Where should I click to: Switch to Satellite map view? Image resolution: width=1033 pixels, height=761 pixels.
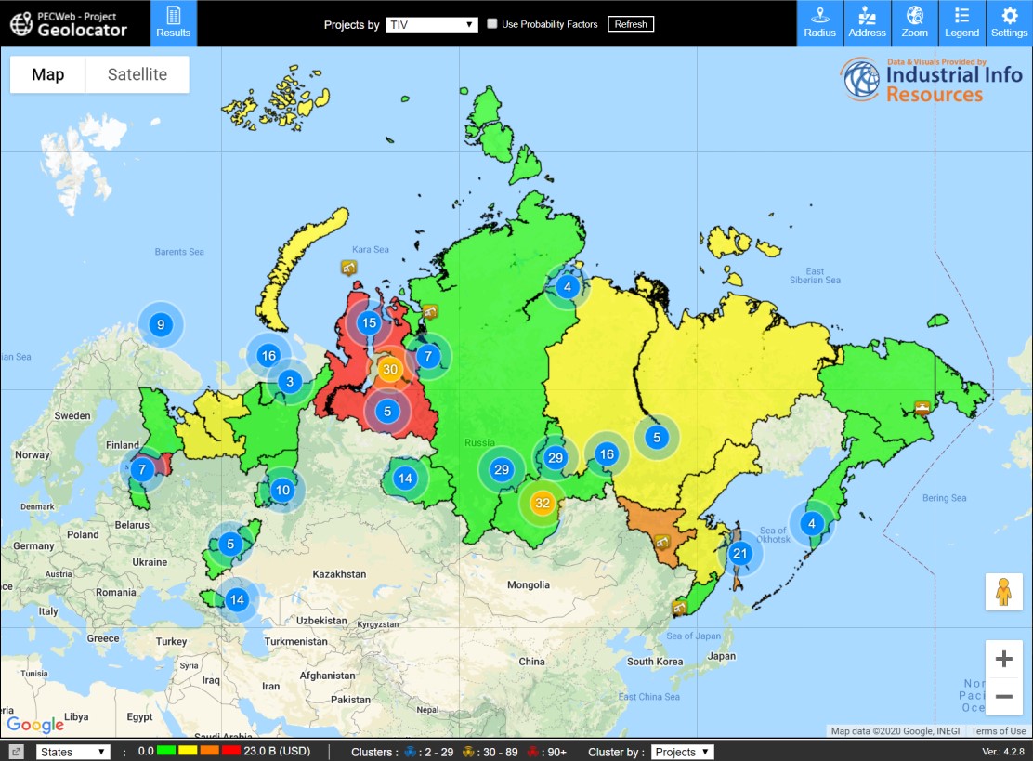pyautogui.click(x=137, y=74)
